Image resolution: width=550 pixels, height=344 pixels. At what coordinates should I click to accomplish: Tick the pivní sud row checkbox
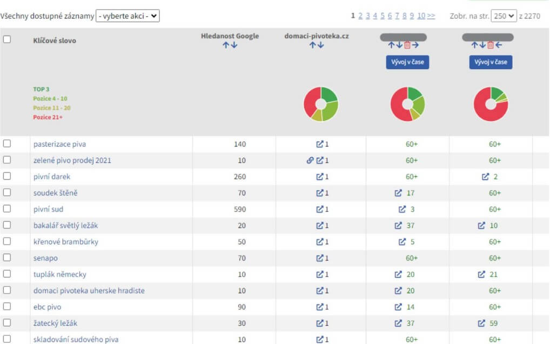click(7, 208)
